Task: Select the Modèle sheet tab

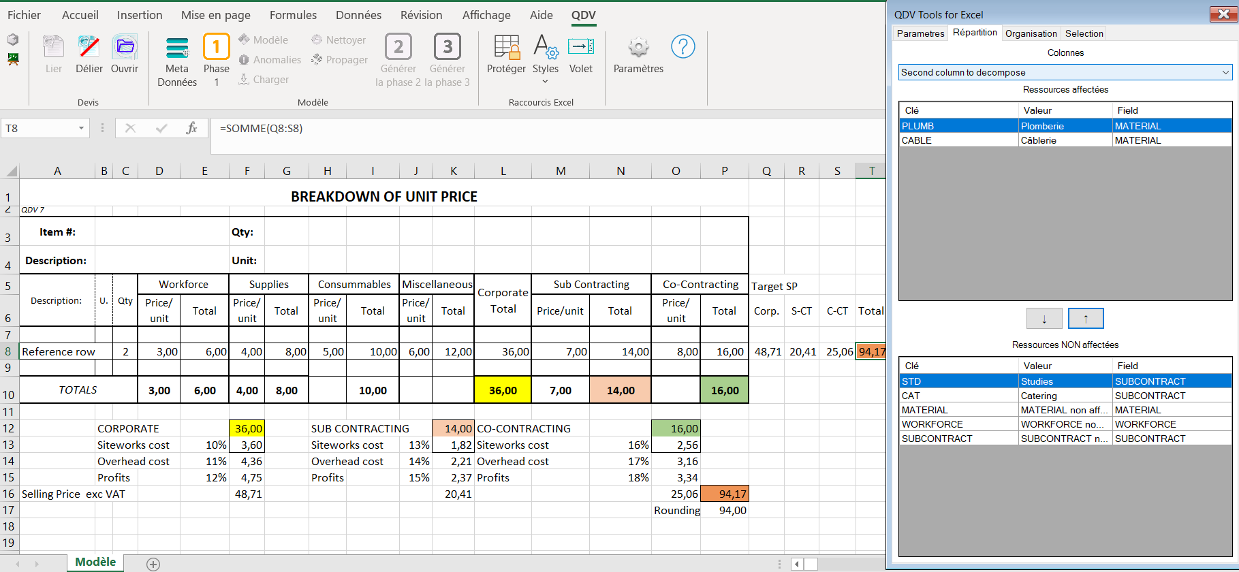Action: coord(95,562)
